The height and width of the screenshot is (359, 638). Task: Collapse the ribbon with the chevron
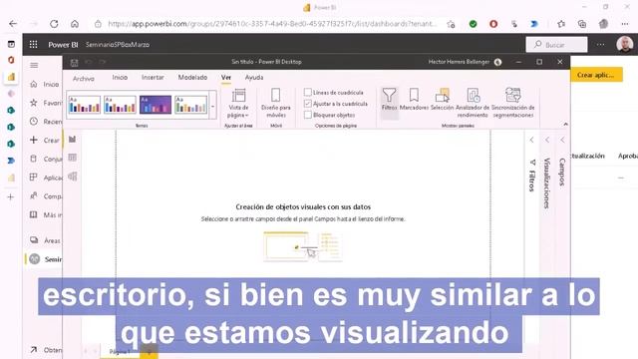(x=565, y=124)
